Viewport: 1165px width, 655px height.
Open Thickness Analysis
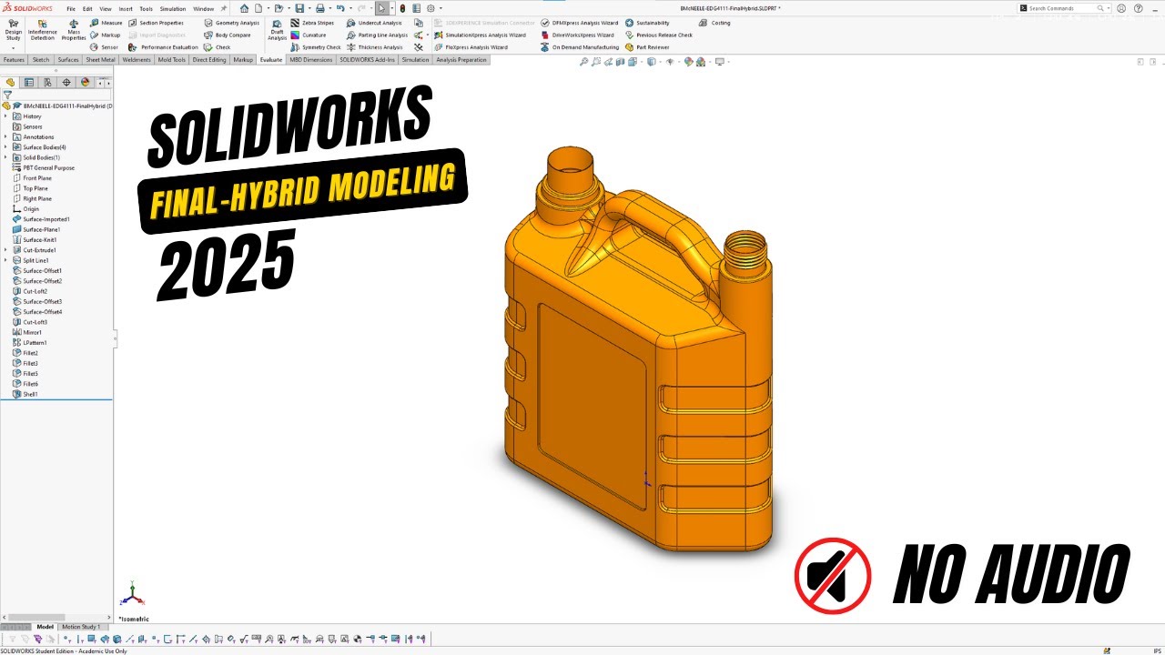[374, 47]
